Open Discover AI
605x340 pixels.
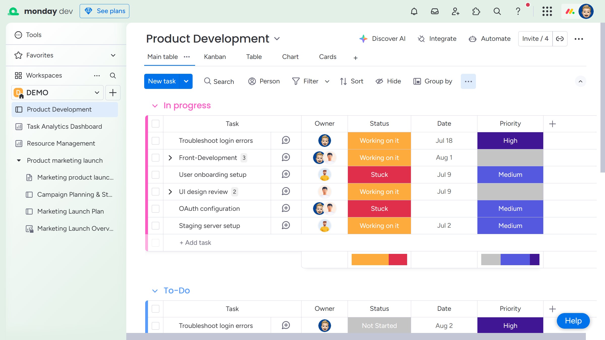tap(382, 39)
